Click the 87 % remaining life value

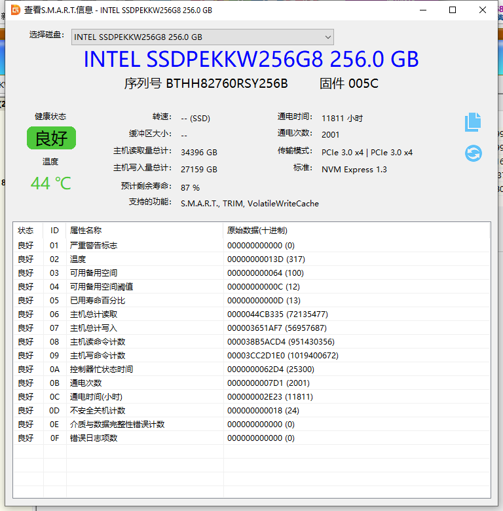190,187
